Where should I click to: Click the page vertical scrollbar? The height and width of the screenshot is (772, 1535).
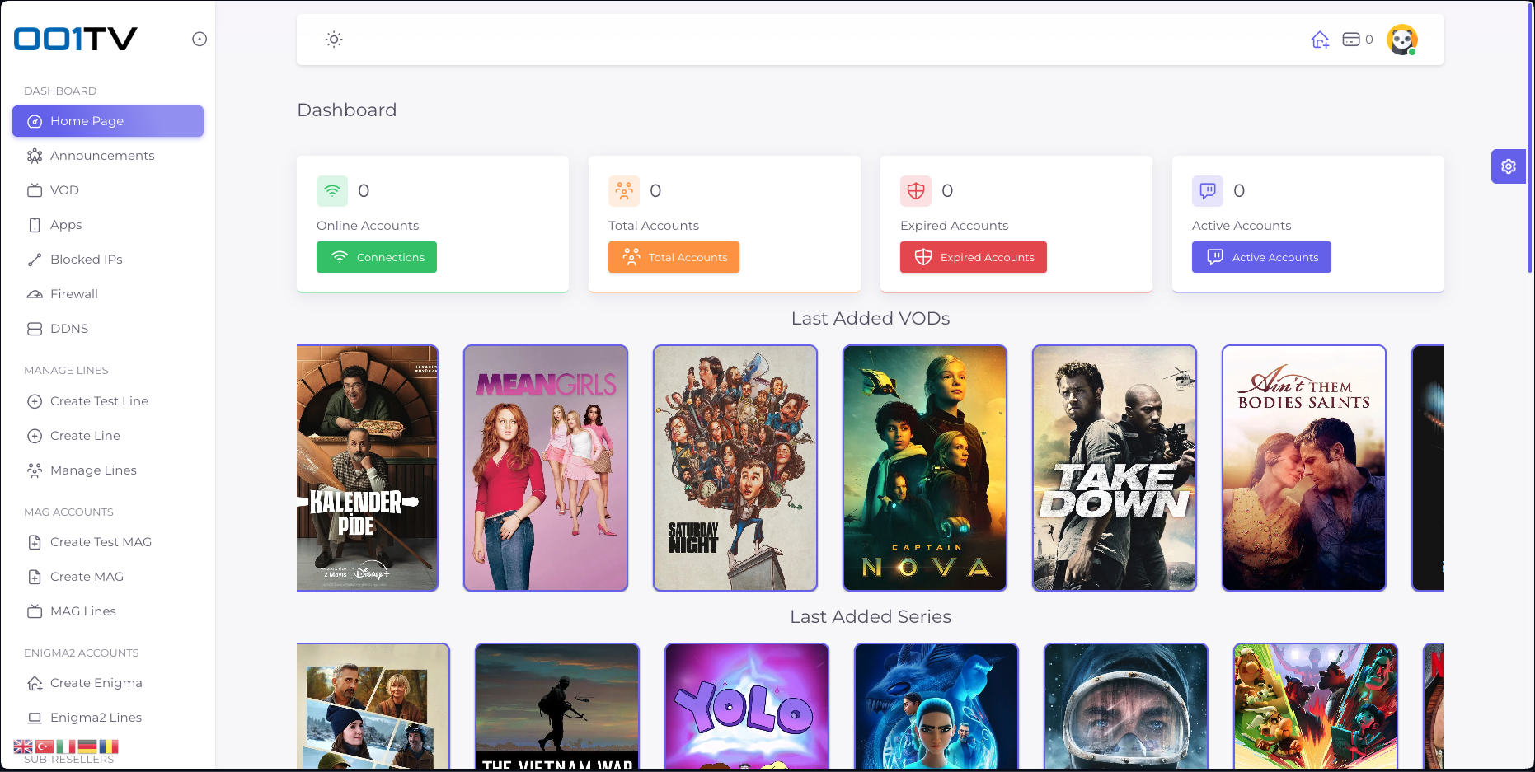(1531, 138)
